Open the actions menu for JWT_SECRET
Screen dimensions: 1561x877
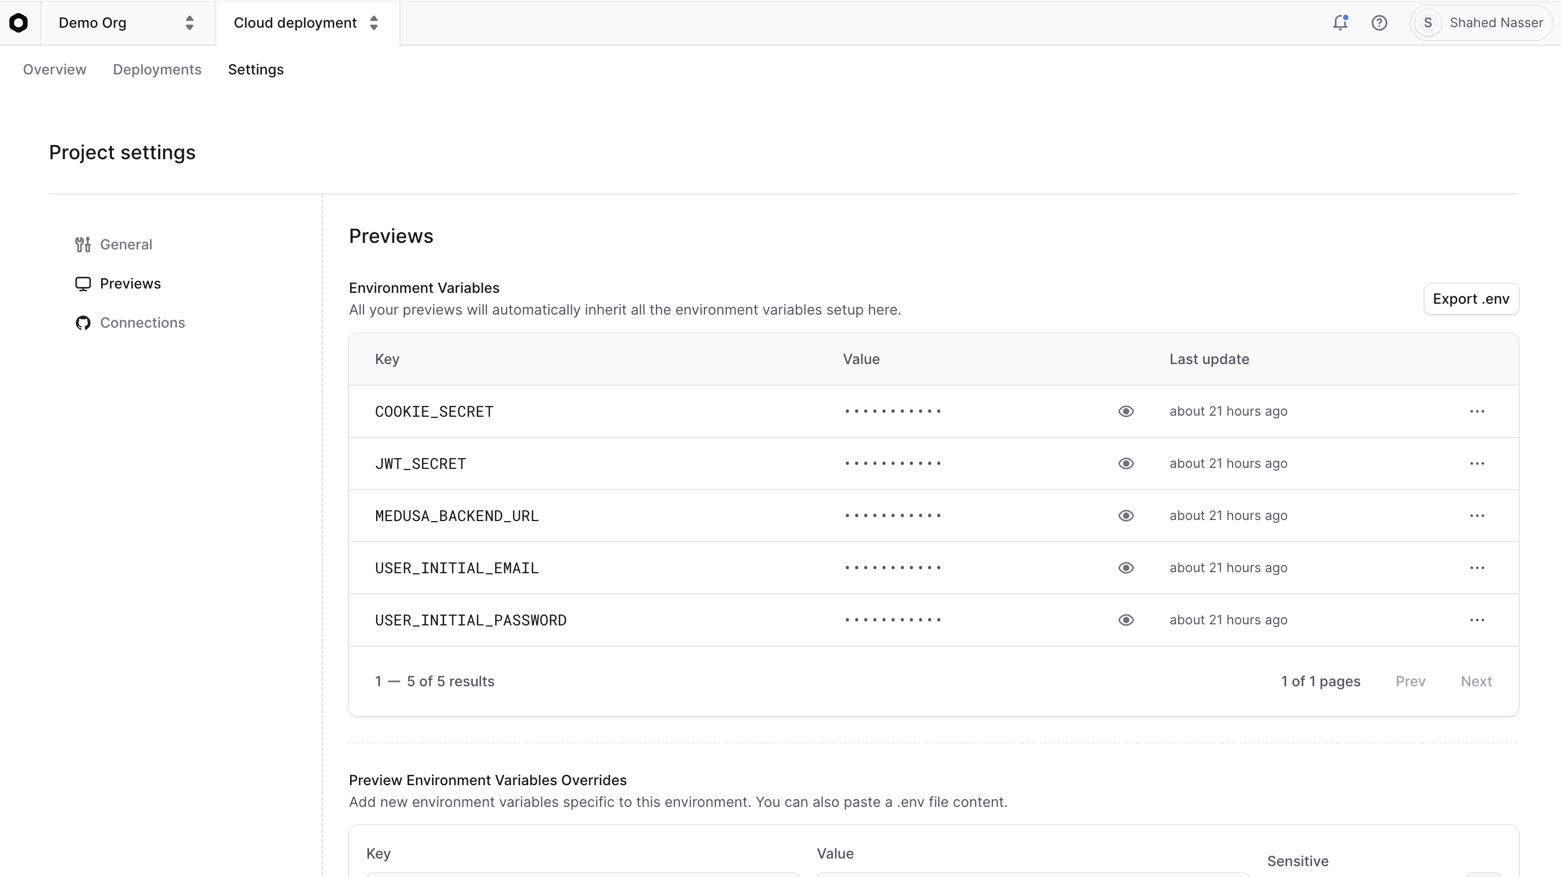point(1477,463)
